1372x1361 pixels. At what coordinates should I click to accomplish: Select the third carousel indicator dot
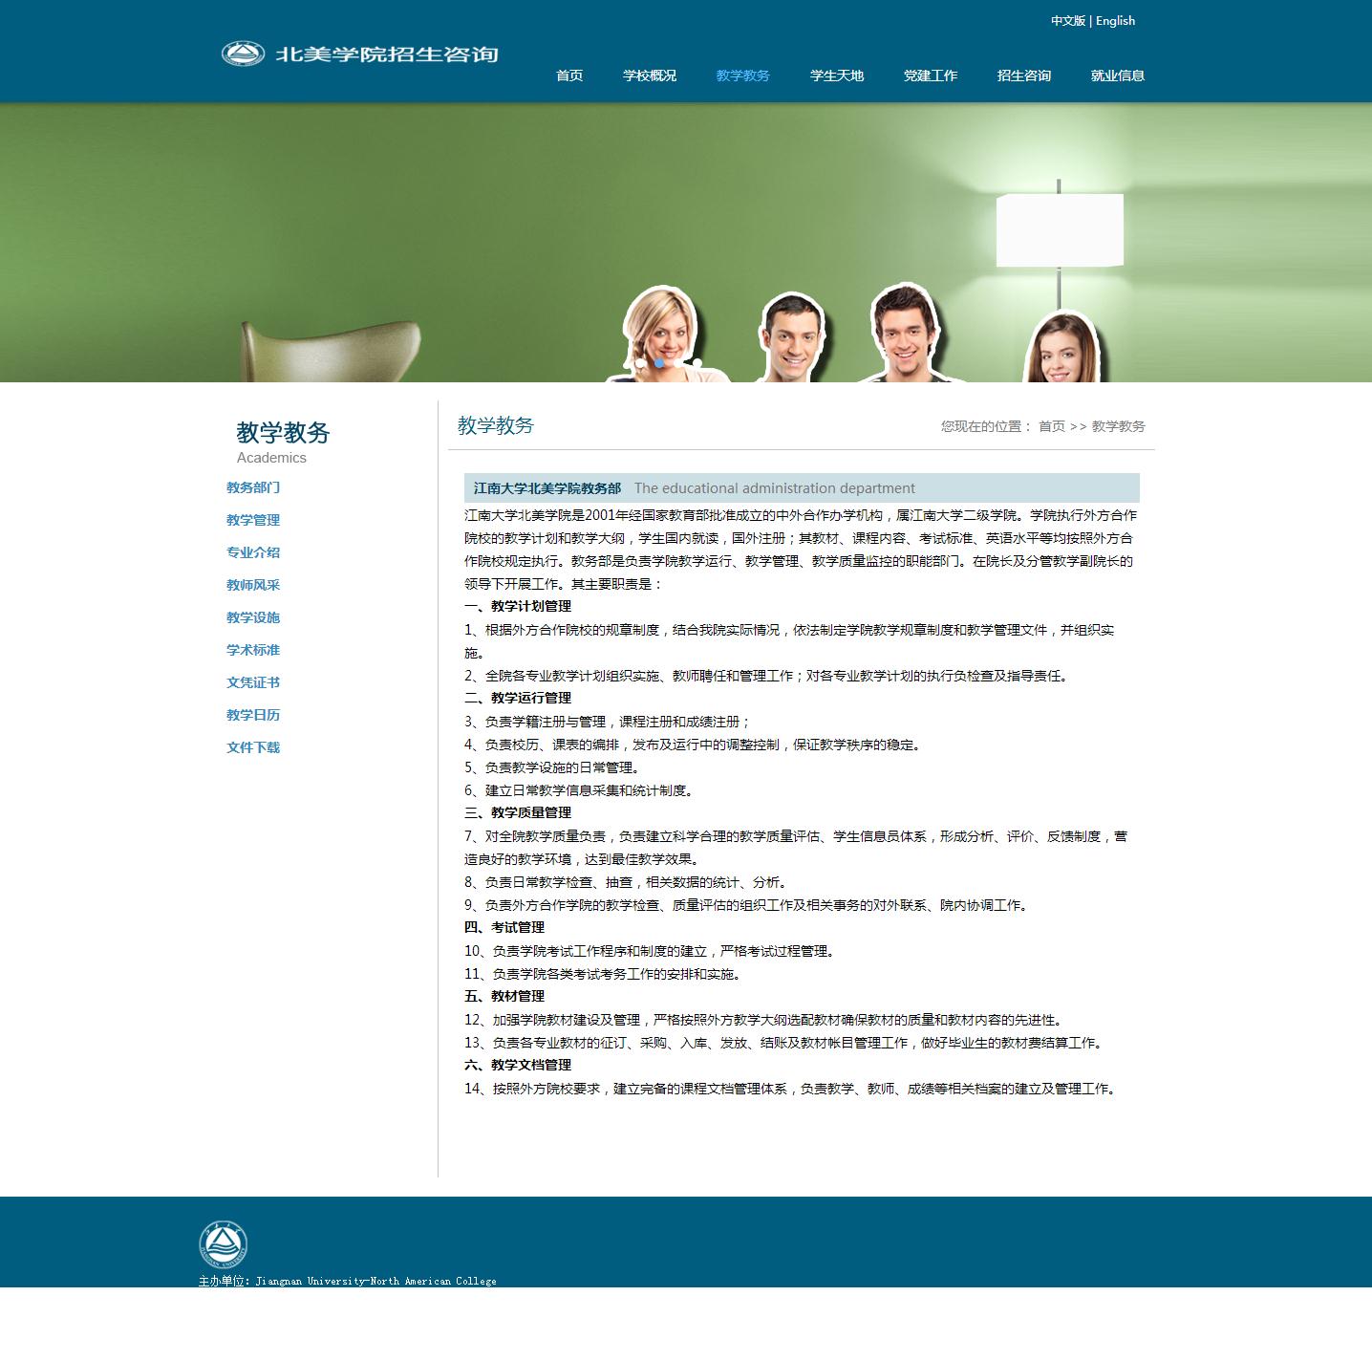tap(678, 363)
